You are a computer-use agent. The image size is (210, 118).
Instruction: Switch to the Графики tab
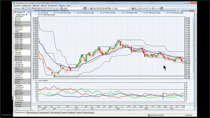tap(64, 113)
